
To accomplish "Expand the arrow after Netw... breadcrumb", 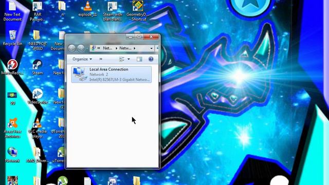I will click(x=135, y=48).
